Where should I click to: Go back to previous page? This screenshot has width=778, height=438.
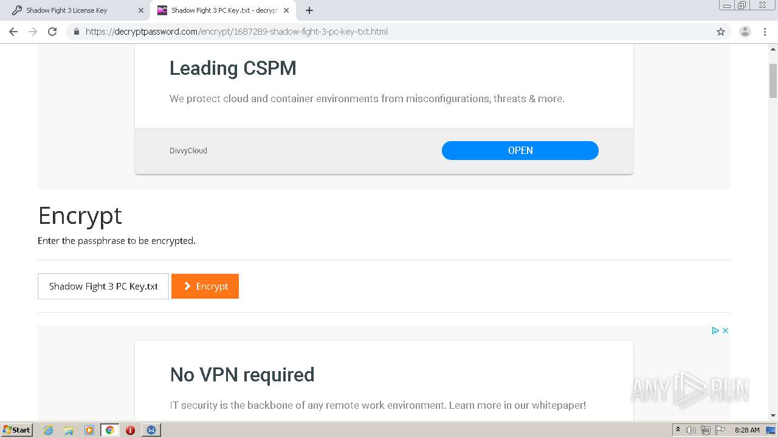point(13,32)
